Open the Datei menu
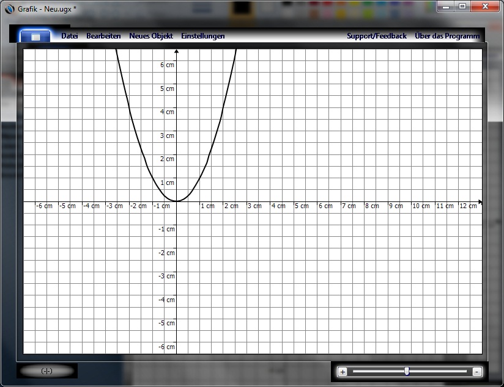504x387 pixels. point(70,36)
